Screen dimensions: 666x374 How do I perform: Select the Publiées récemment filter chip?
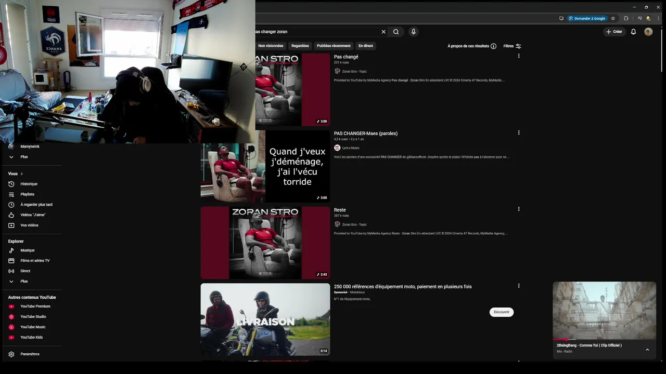334,46
